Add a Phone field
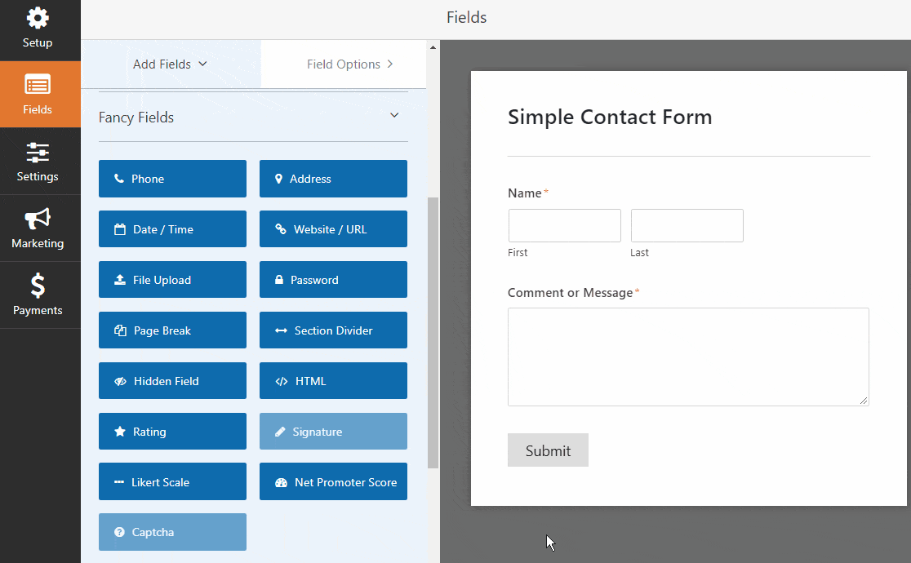The width and height of the screenshot is (911, 563). pyautogui.click(x=172, y=179)
